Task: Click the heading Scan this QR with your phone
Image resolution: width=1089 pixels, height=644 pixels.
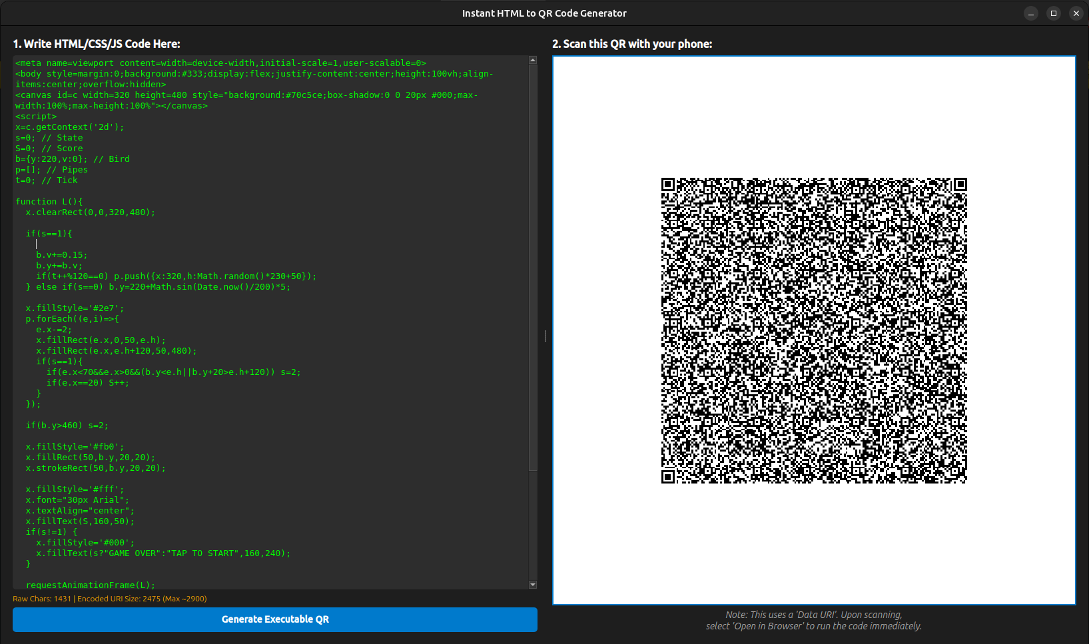Action: [x=631, y=44]
